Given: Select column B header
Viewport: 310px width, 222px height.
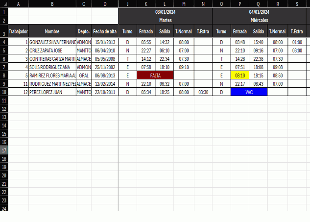Looking at the screenshot, I should (52, 4).
